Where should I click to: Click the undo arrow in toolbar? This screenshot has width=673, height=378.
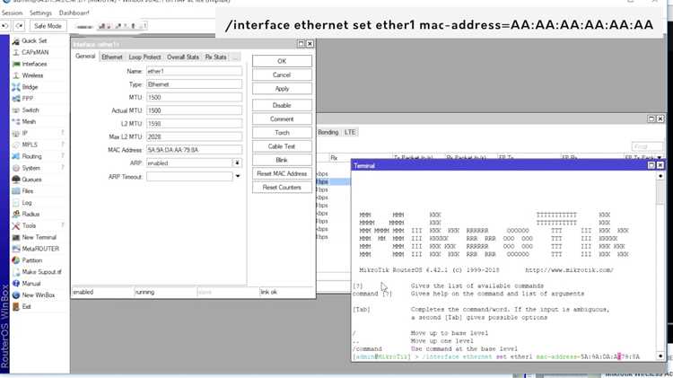[5, 26]
